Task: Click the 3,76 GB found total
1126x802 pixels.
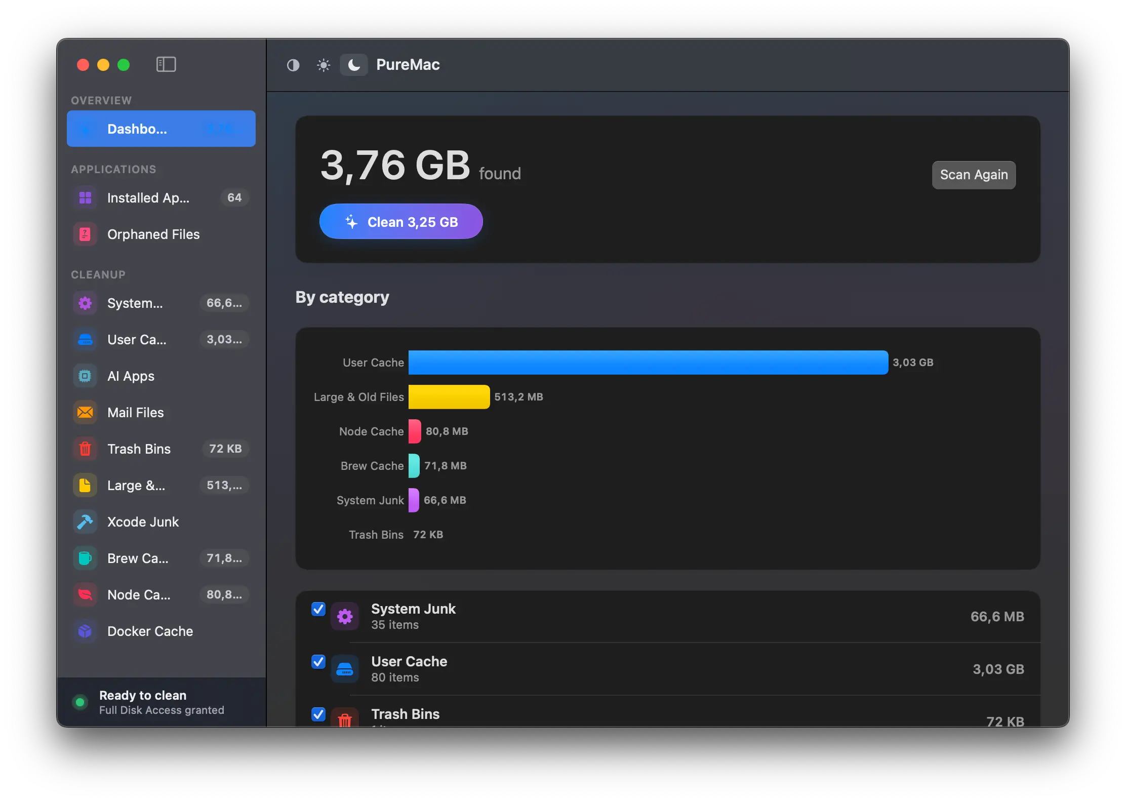Action: [421, 166]
